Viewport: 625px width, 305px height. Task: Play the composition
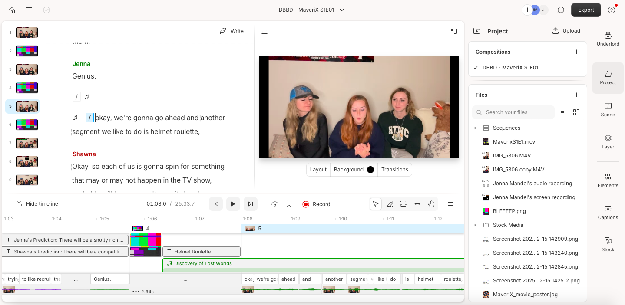tap(233, 204)
